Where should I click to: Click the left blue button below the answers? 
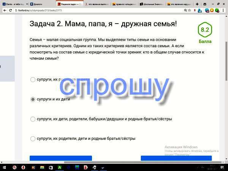click(x=61, y=158)
